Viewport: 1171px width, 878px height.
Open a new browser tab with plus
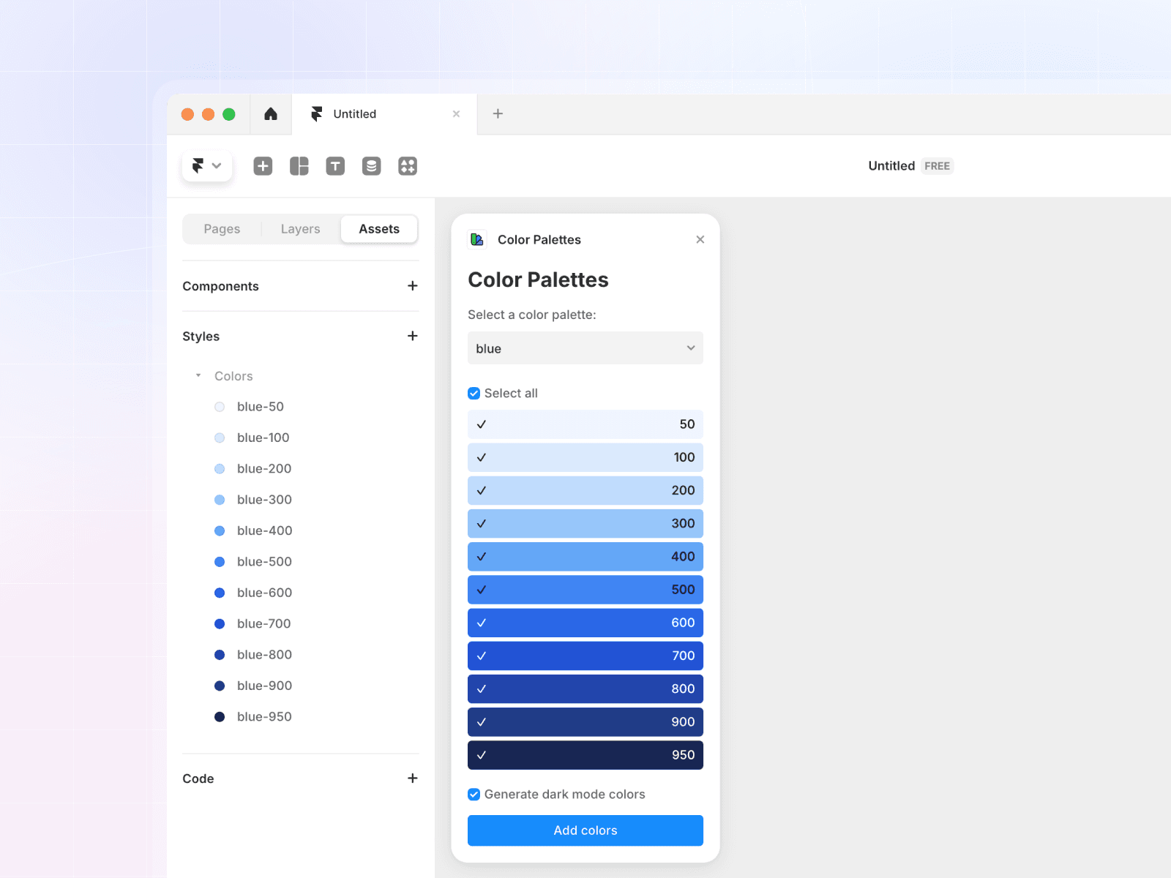pyautogui.click(x=498, y=113)
